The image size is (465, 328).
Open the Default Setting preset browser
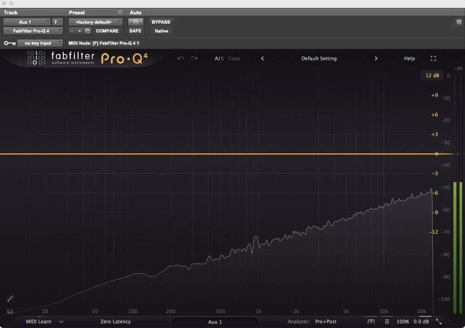point(319,59)
